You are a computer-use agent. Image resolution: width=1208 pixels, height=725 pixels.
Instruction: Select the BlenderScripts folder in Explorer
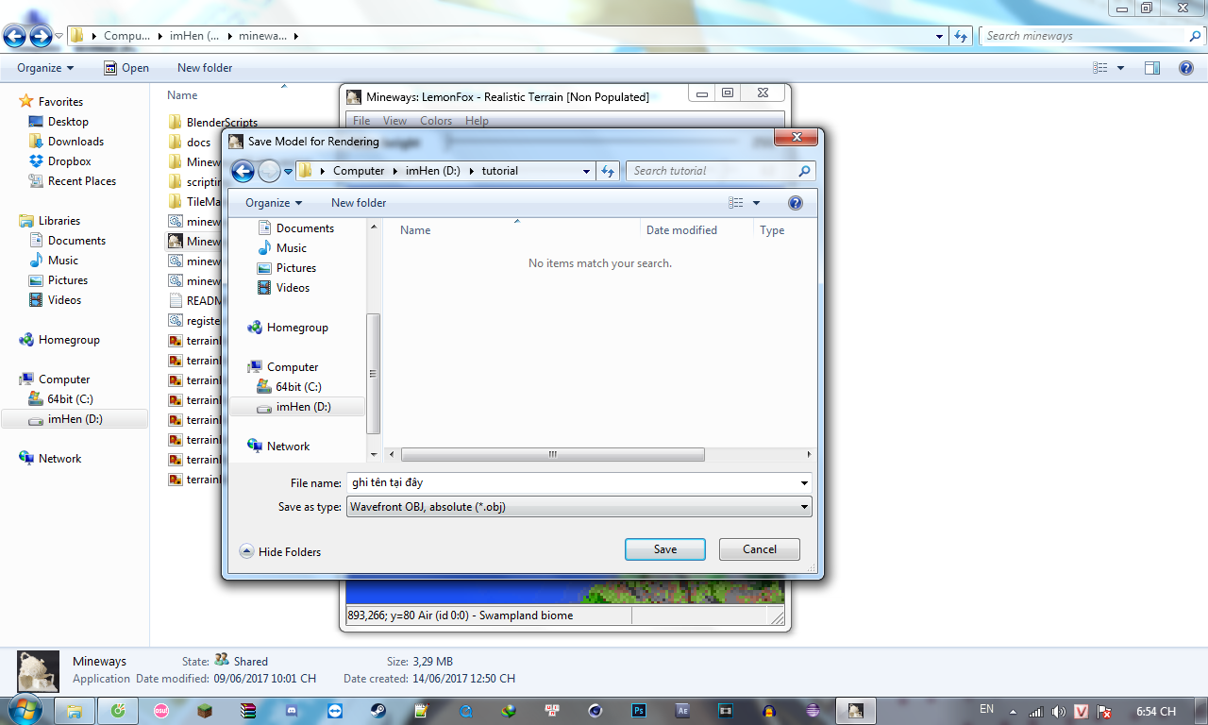point(222,123)
